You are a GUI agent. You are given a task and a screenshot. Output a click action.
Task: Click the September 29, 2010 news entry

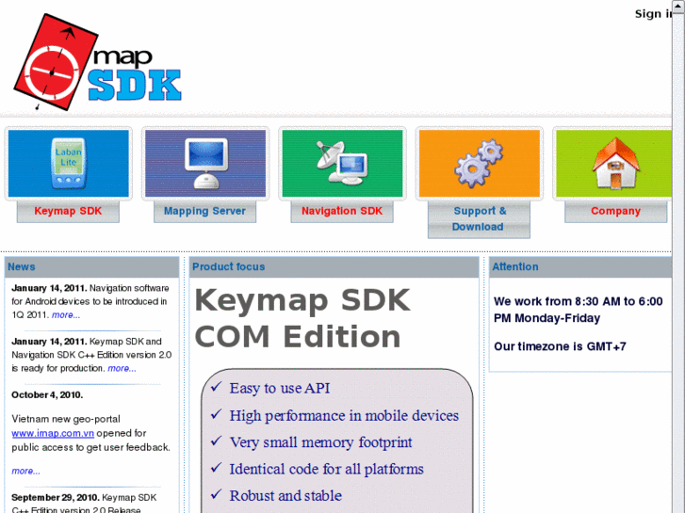[x=84, y=503]
